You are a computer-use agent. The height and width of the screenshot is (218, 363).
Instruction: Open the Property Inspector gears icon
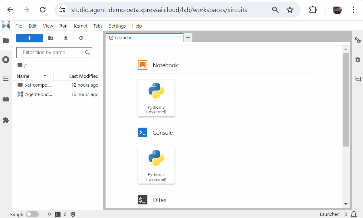click(358, 40)
